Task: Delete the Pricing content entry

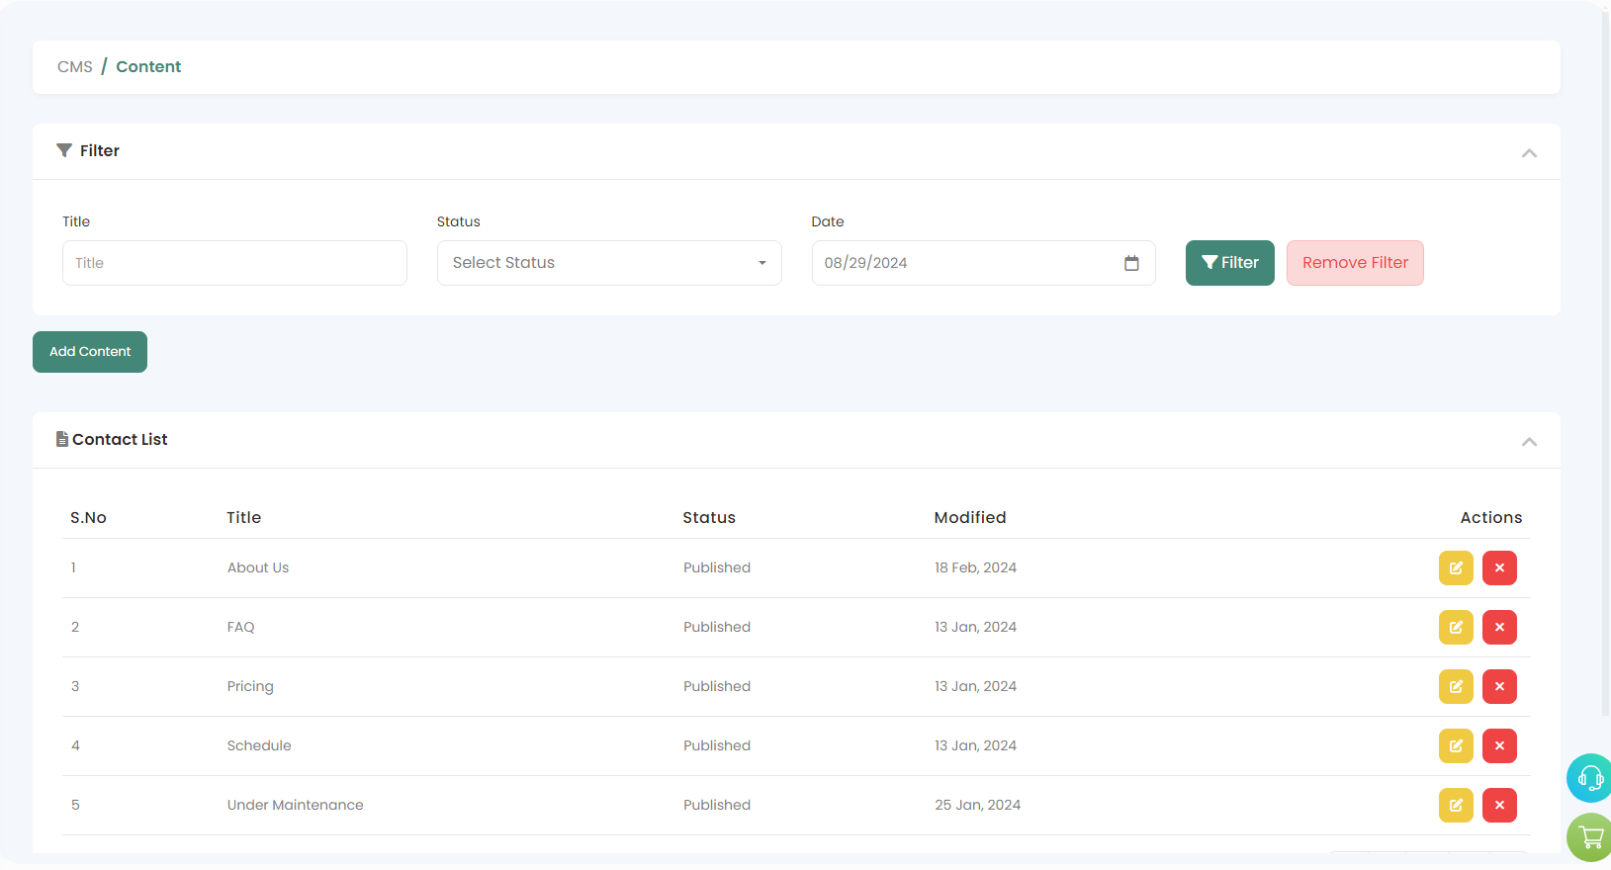Action: coord(1498,686)
